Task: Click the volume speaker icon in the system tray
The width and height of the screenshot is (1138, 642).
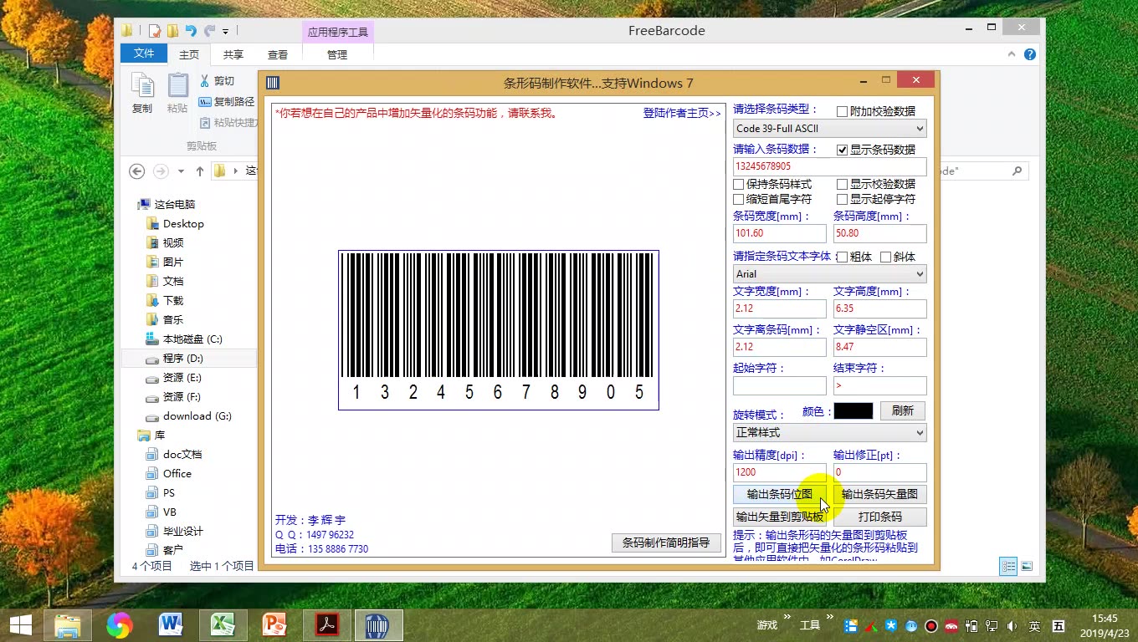Action: [1012, 626]
